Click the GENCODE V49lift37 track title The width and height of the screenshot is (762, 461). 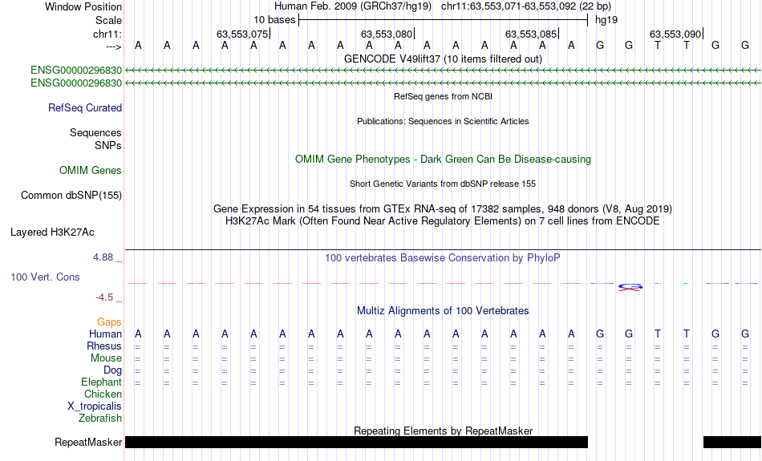pyautogui.click(x=443, y=59)
